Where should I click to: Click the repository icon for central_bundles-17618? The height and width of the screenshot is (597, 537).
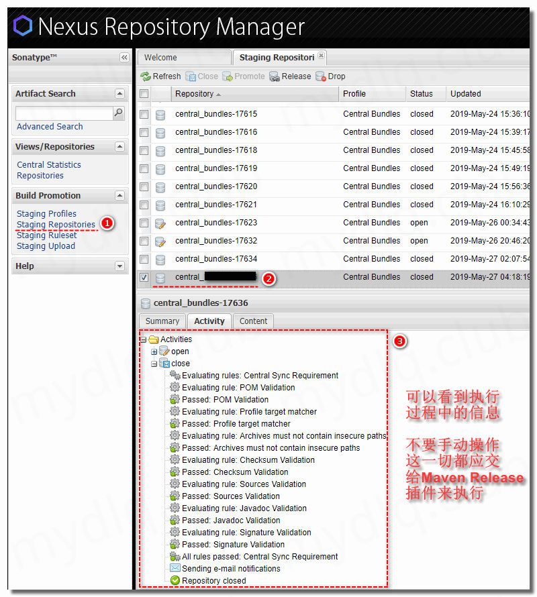[160, 151]
